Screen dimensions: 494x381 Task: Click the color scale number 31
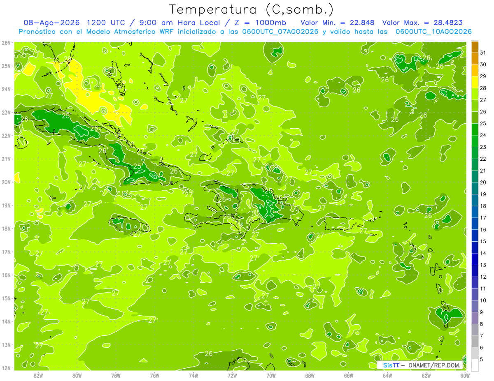pyautogui.click(x=483, y=53)
